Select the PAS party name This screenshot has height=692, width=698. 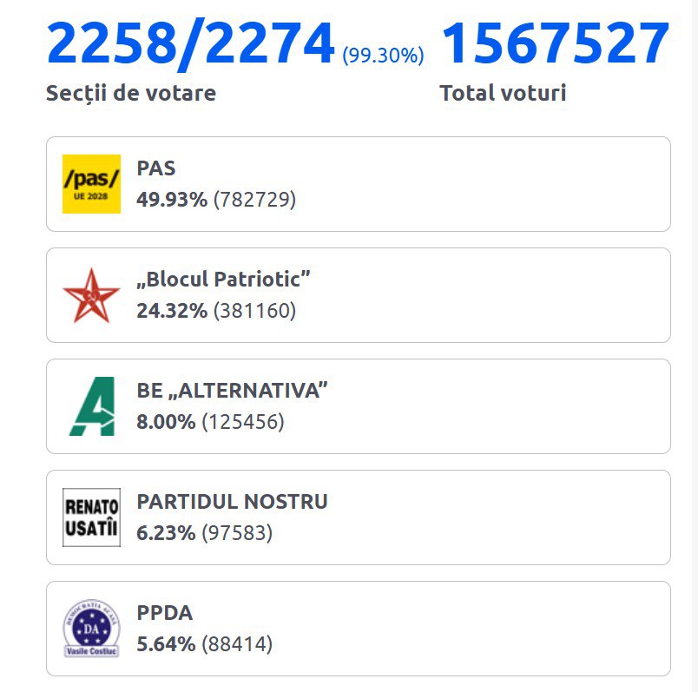(156, 168)
